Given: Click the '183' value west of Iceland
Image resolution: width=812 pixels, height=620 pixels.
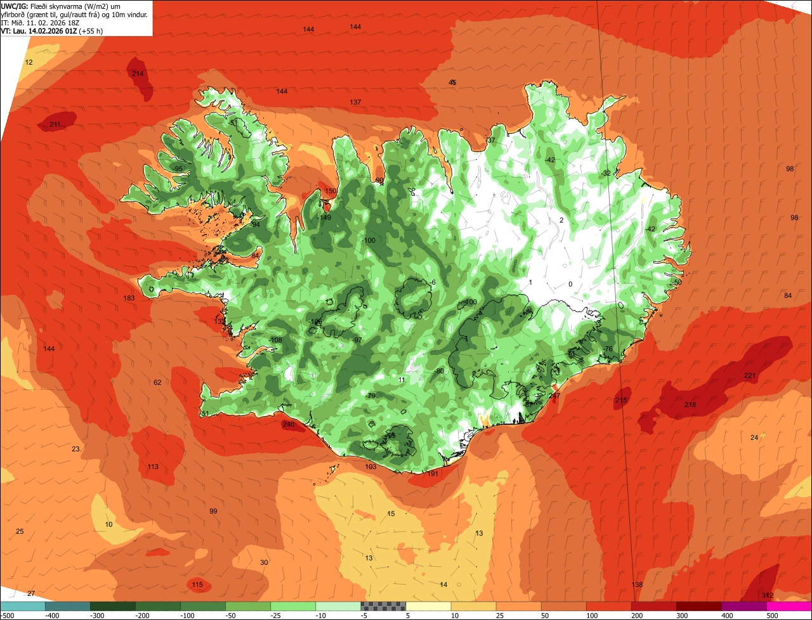Looking at the screenshot, I should click(x=129, y=298).
